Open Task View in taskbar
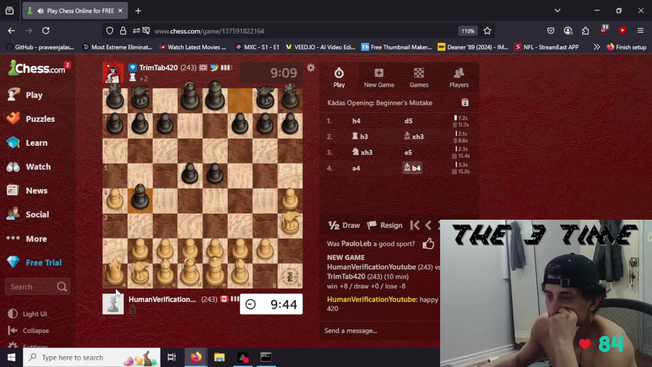The height and width of the screenshot is (367, 652). click(x=172, y=357)
